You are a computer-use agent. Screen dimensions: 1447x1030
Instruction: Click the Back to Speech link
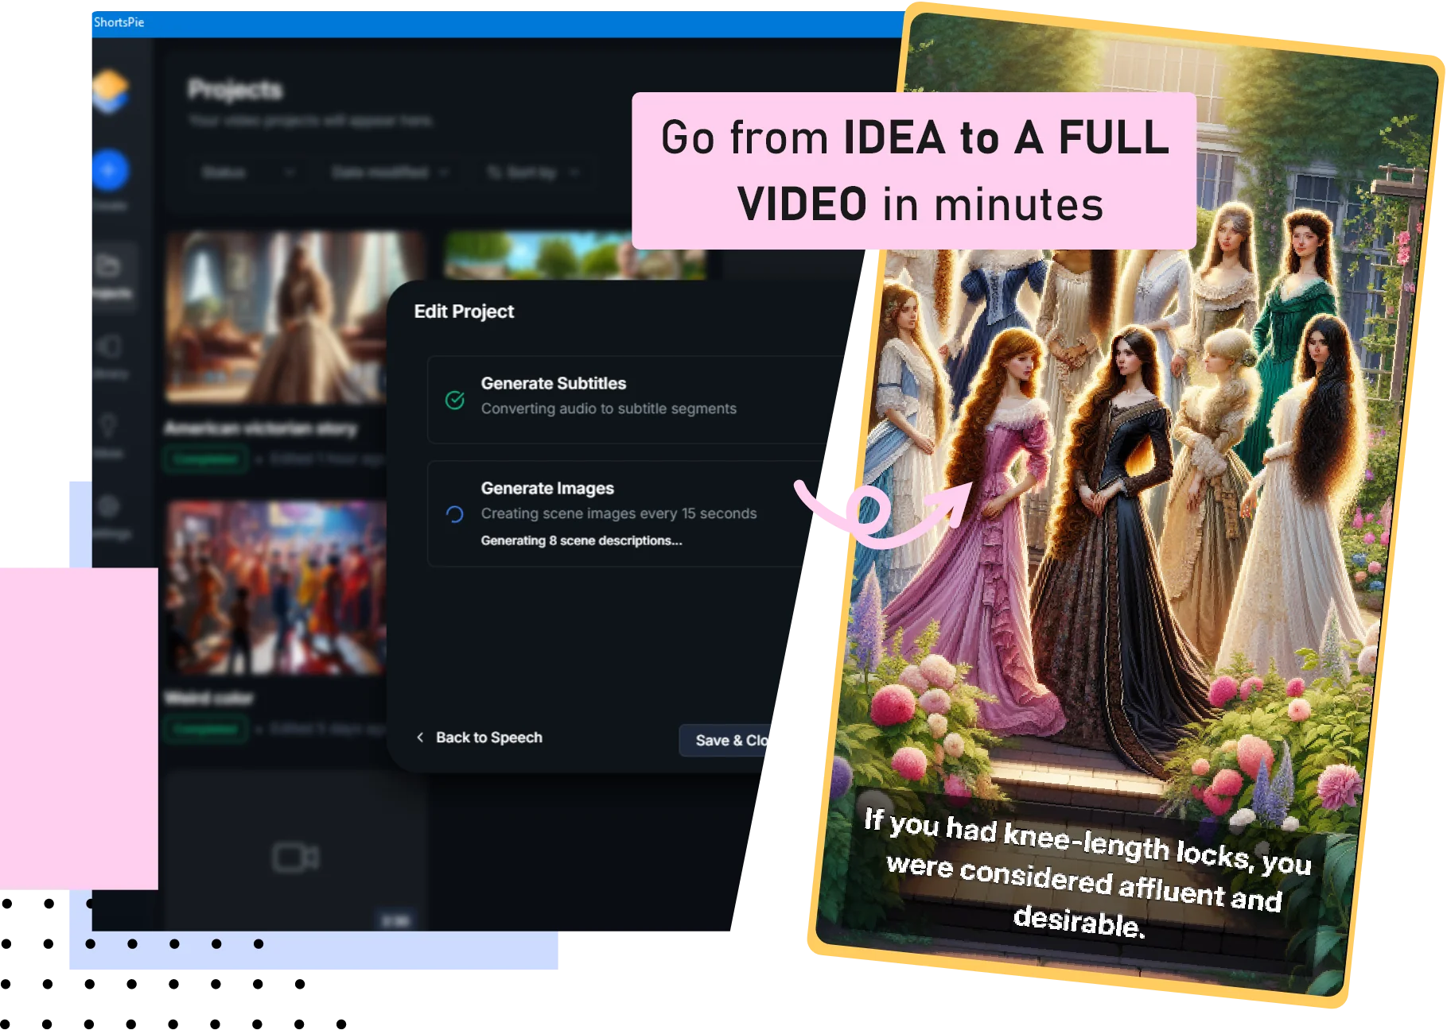[480, 738]
